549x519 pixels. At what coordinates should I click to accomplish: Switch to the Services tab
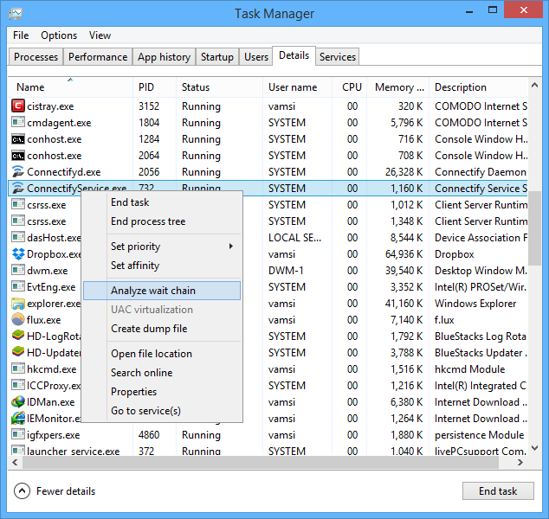pos(338,56)
